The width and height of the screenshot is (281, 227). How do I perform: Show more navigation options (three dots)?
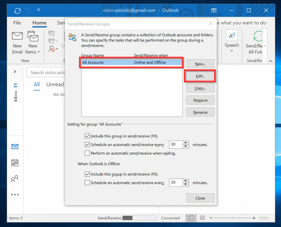point(15,195)
